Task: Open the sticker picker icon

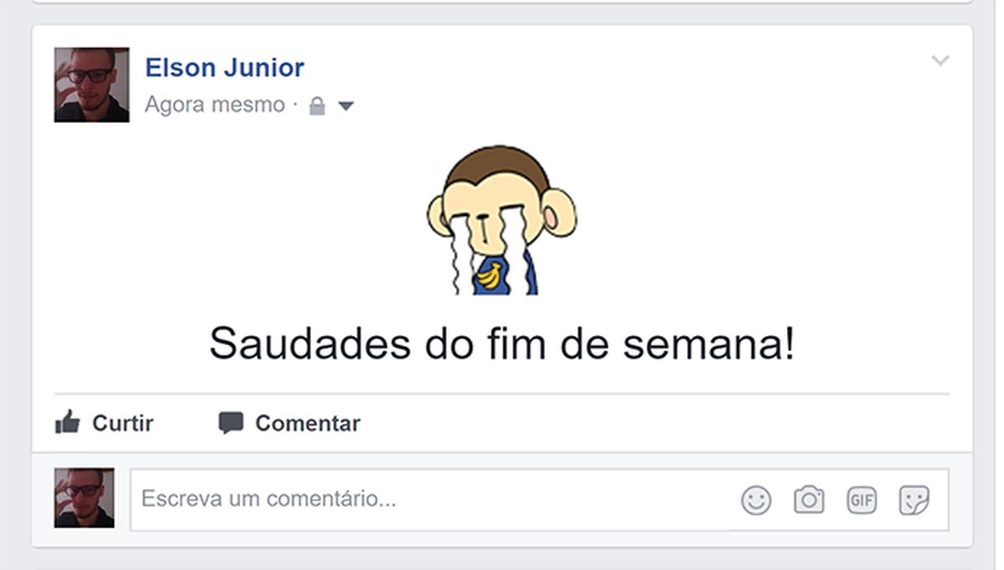Action: (x=914, y=499)
